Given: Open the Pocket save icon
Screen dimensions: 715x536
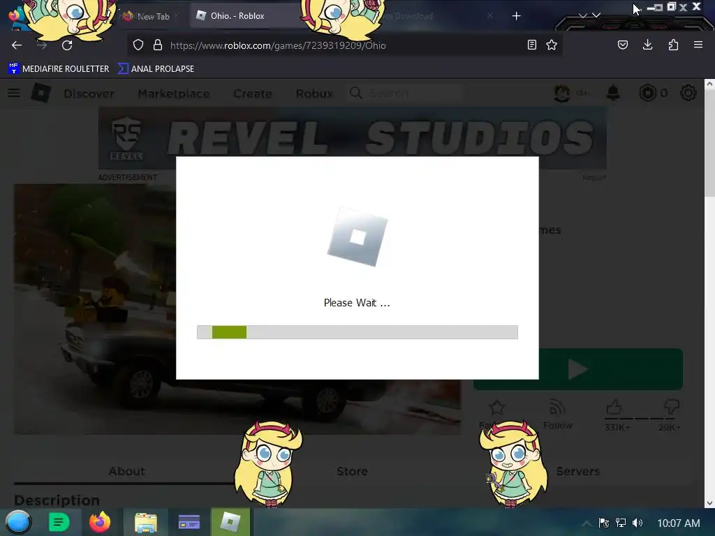Looking at the screenshot, I should [622, 45].
